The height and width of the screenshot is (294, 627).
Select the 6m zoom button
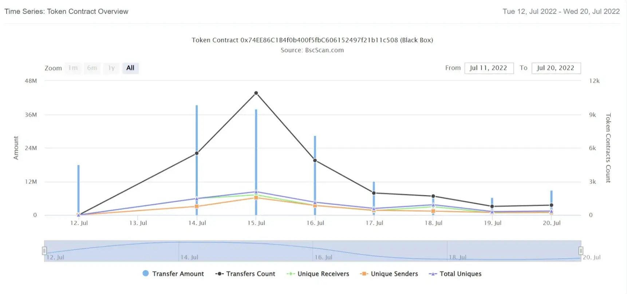pyautogui.click(x=92, y=68)
